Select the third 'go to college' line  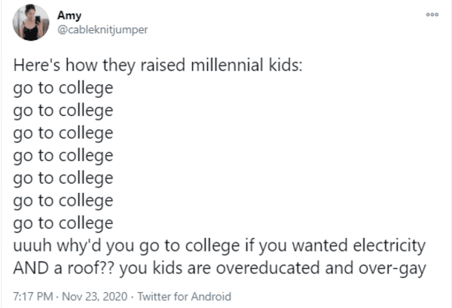[x=63, y=133]
